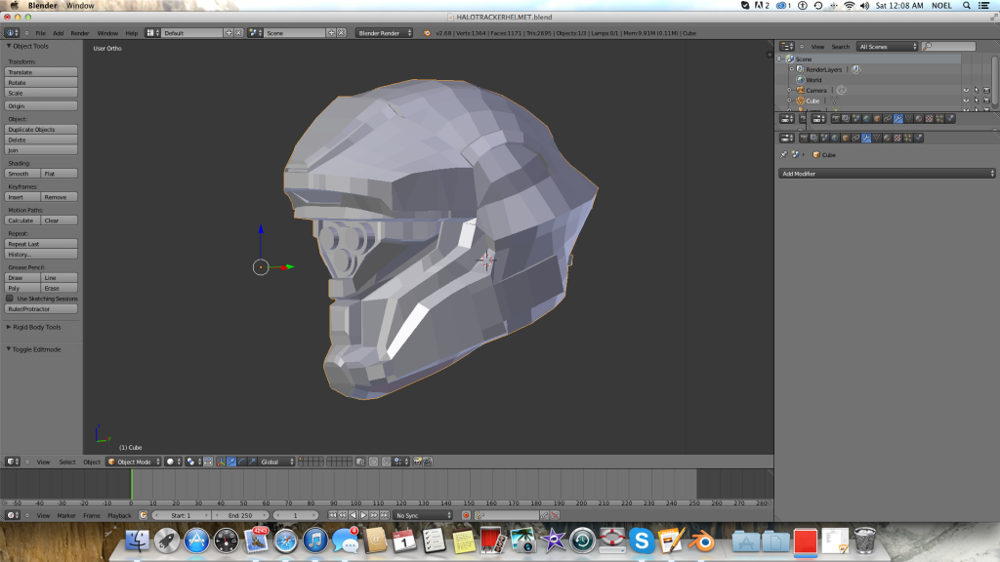This screenshot has height=562, width=1000.
Task: Open the viewport shading mode dropdown
Action: [x=174, y=462]
